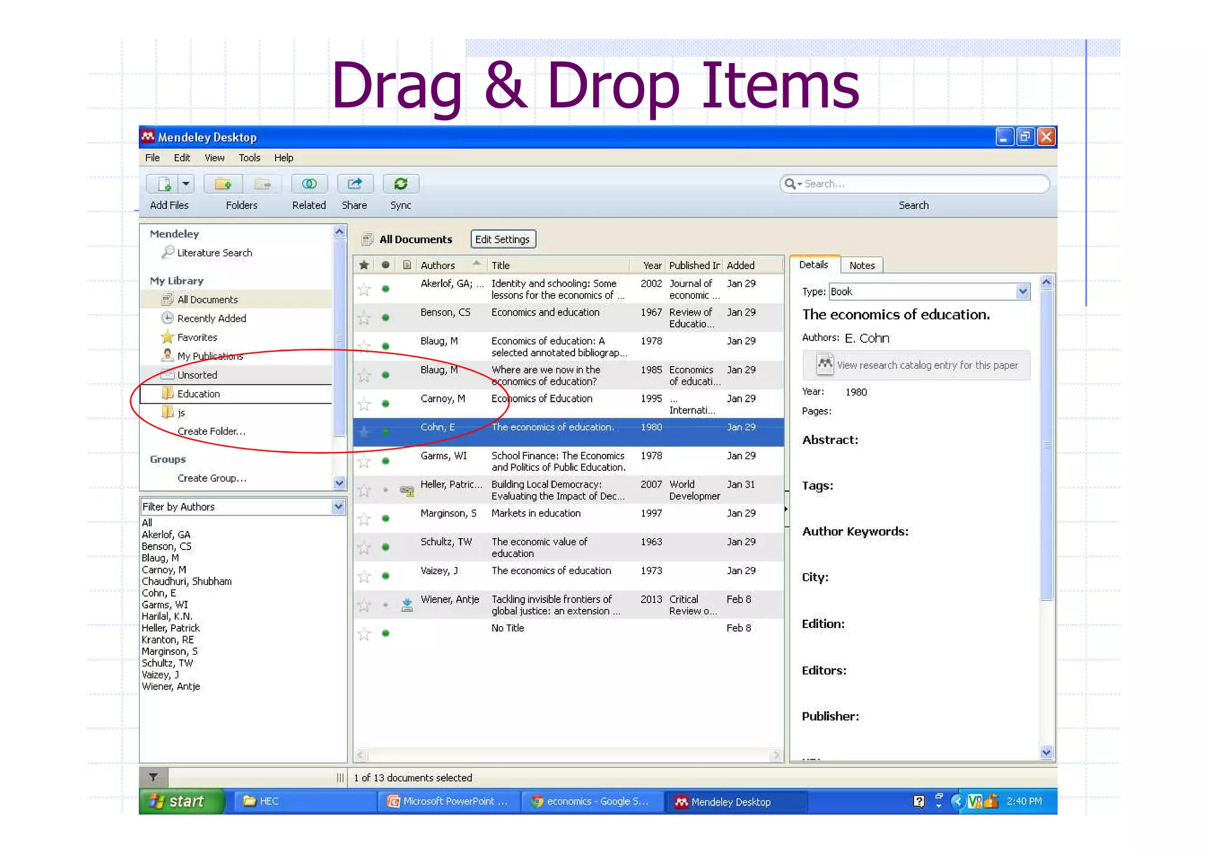Switch to Microsoft PowerPoint taskbar item

(x=448, y=801)
